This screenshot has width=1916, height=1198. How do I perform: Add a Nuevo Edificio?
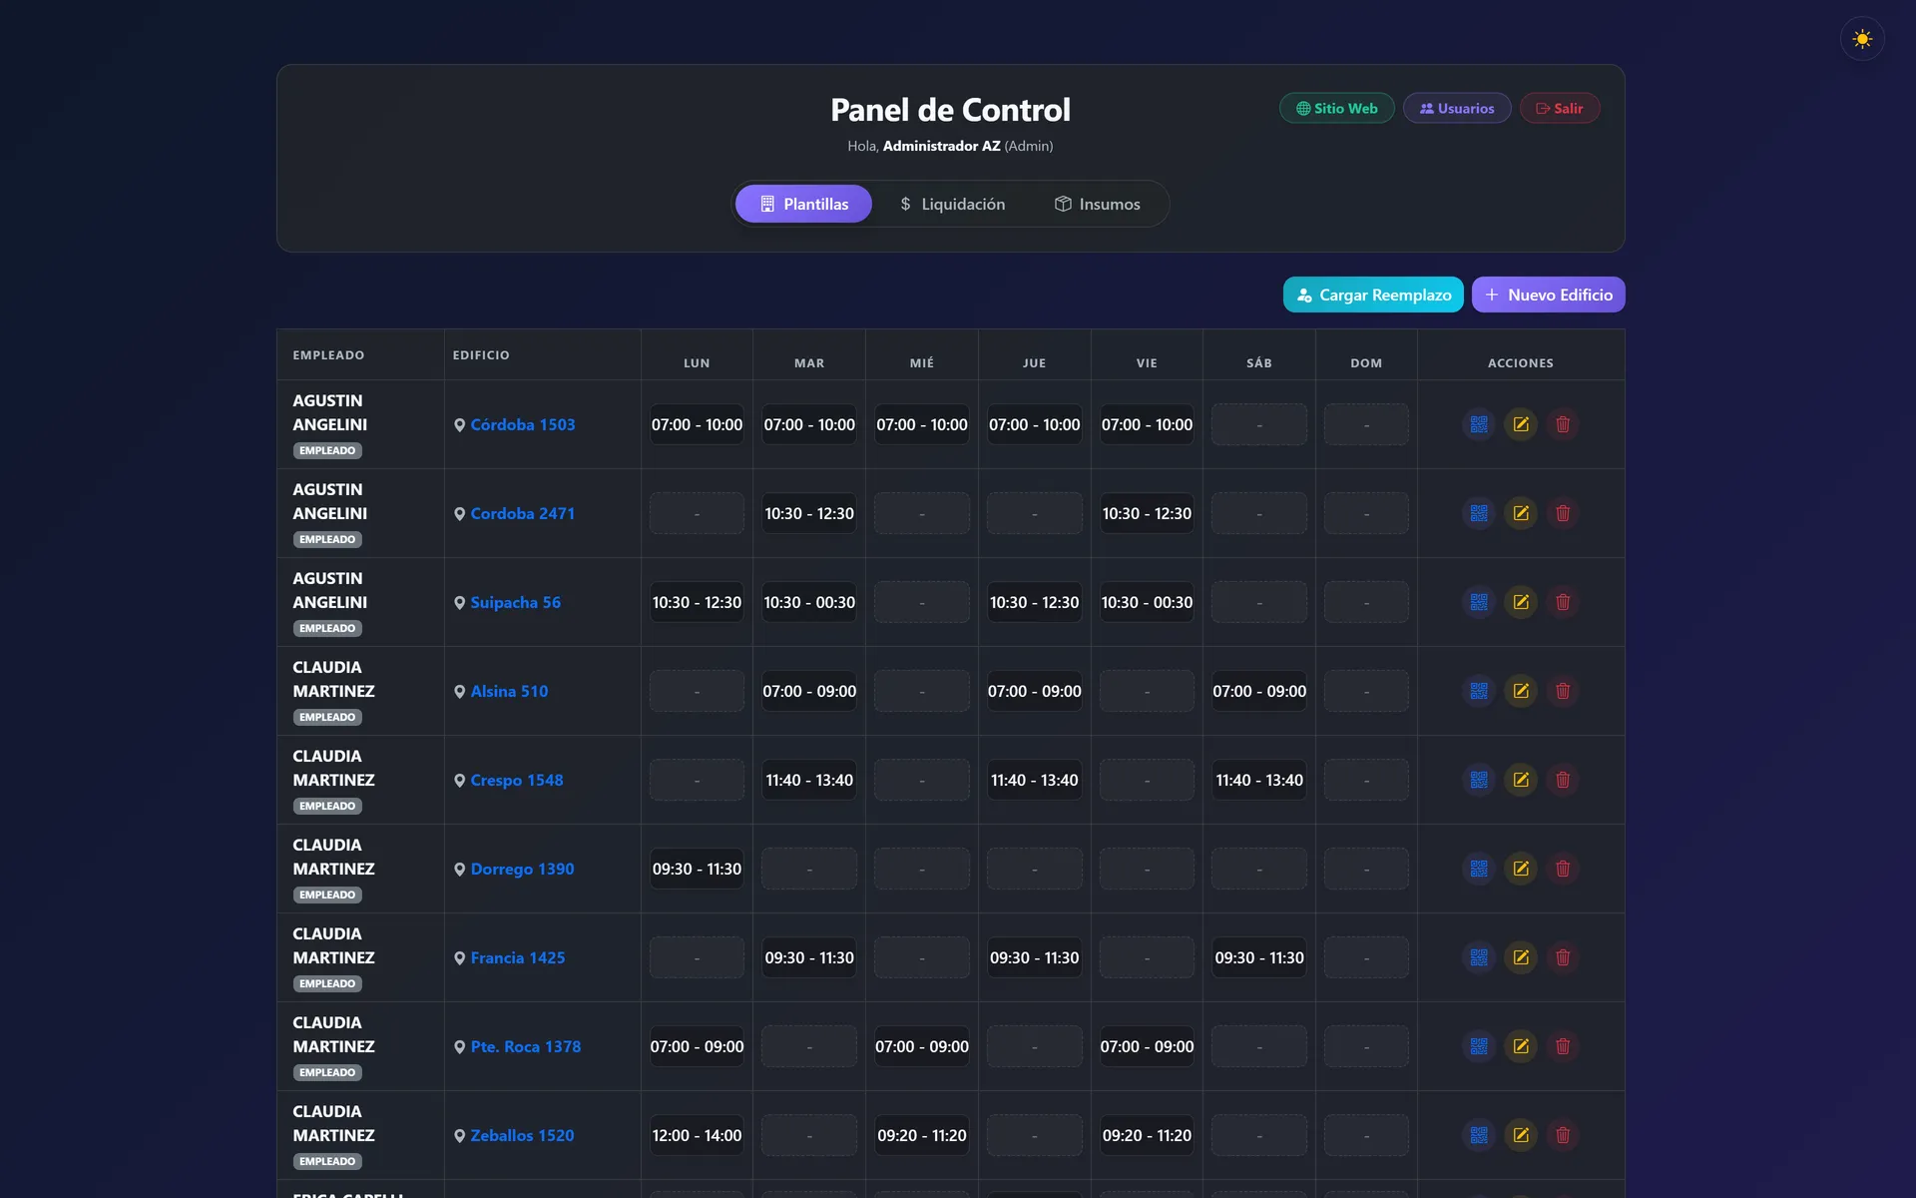coord(1548,295)
